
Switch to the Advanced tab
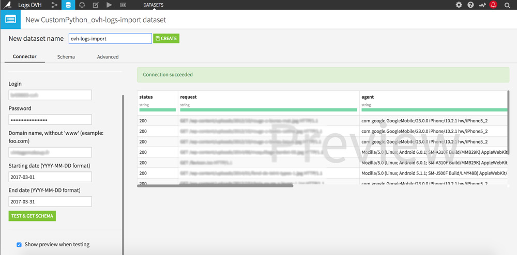click(108, 57)
